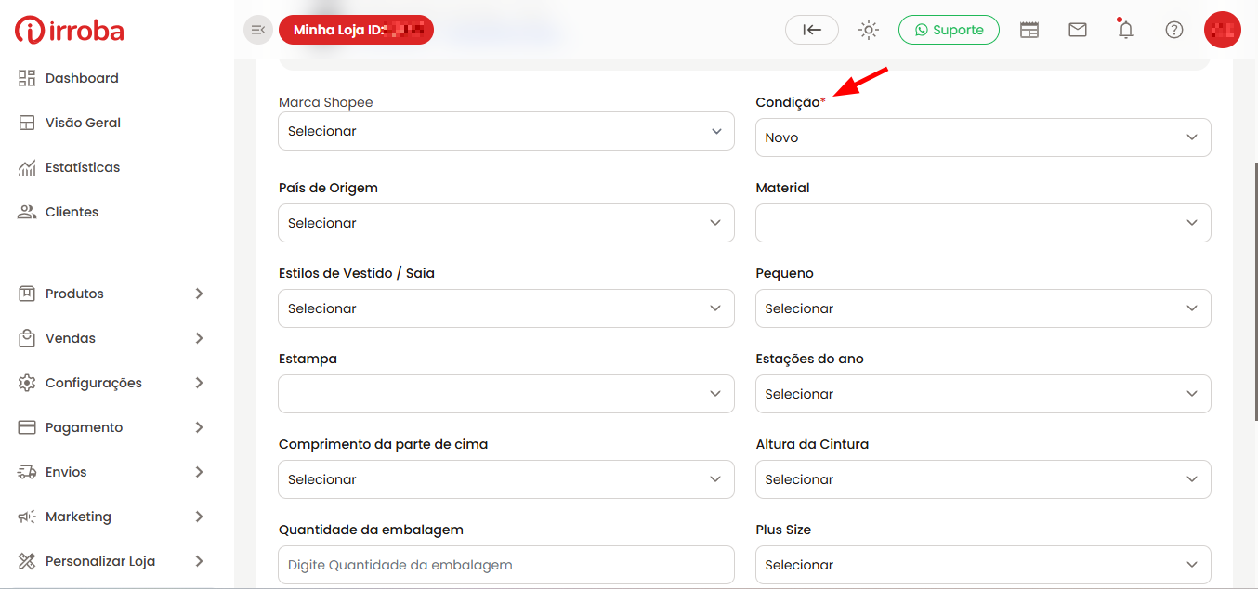Open the help question mark icon
Image resolution: width=1258 pixels, height=589 pixels.
click(x=1174, y=30)
